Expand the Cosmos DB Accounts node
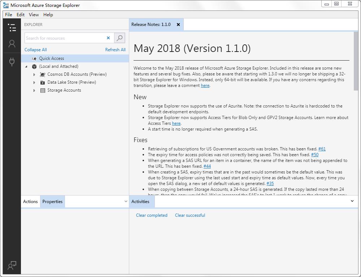This screenshot has height=277, width=361. 34,74
